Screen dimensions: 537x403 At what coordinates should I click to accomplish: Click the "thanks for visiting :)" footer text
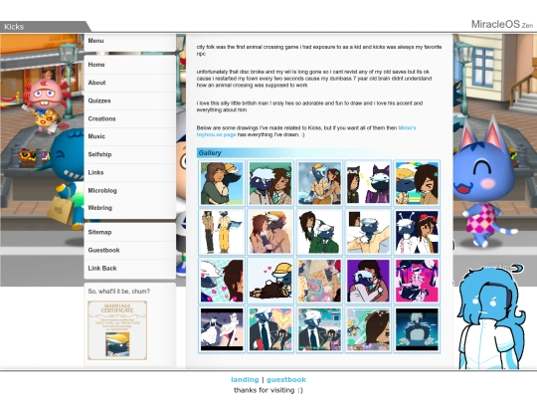pos(268,390)
